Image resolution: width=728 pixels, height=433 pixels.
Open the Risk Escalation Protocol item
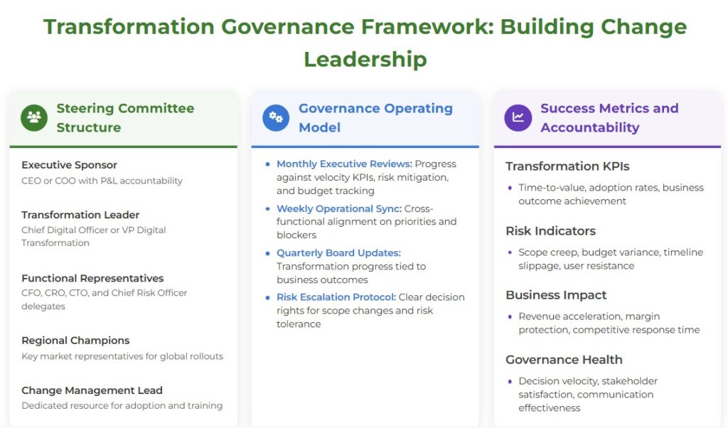[336, 297]
